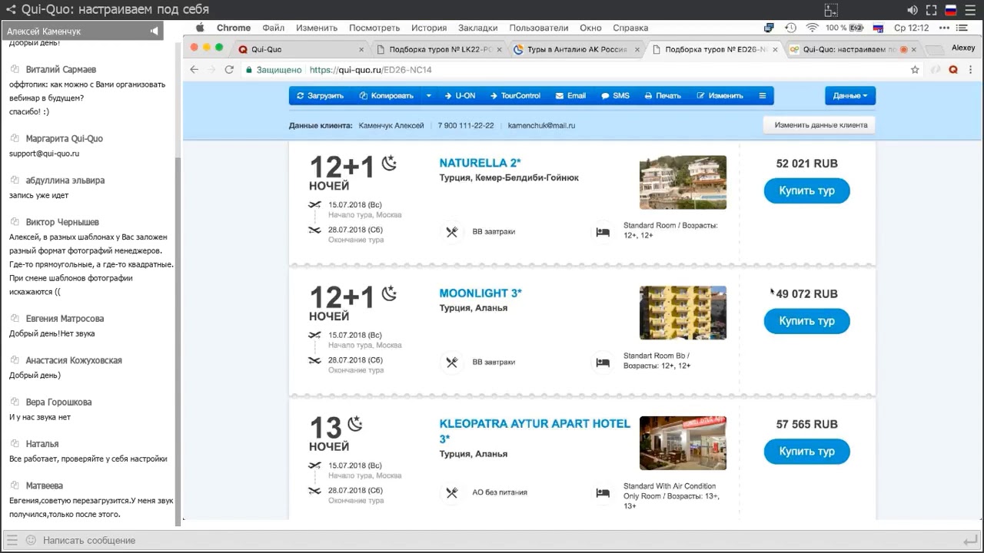Toggle fullscreen mode in the webinar header
The width and height of the screenshot is (984, 553).
[x=932, y=10]
